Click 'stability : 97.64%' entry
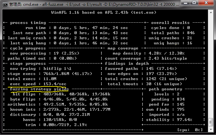Screen dimensions: 216x135 (169, 120)
